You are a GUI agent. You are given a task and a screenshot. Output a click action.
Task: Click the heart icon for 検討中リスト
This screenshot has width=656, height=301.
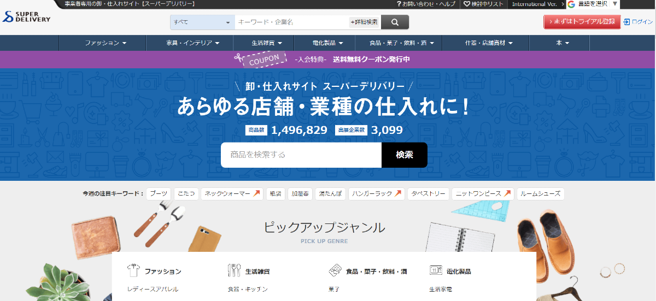click(x=466, y=4)
